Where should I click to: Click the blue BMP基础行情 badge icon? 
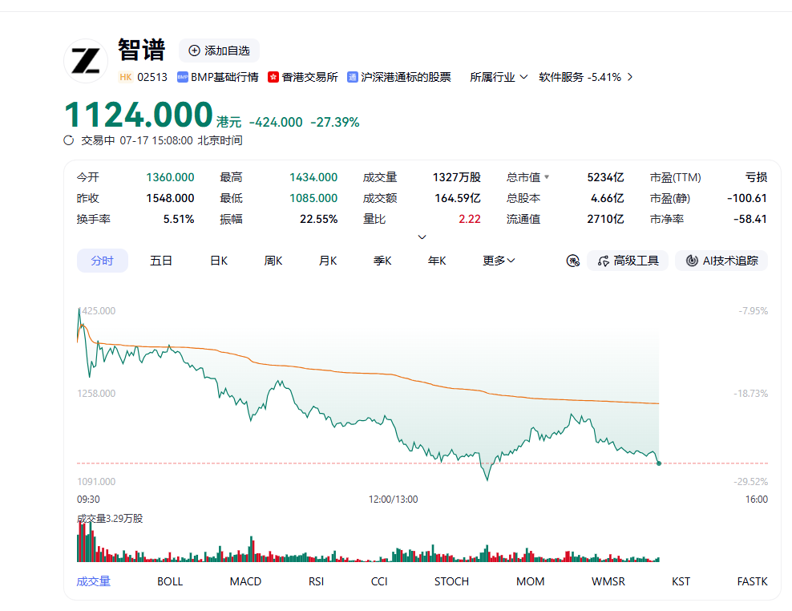pyautogui.click(x=182, y=77)
